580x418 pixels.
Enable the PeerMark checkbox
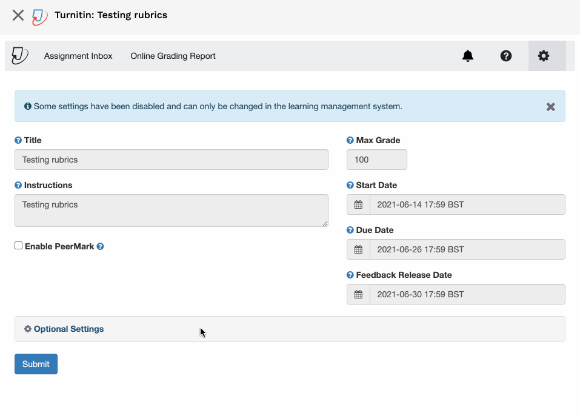click(19, 246)
